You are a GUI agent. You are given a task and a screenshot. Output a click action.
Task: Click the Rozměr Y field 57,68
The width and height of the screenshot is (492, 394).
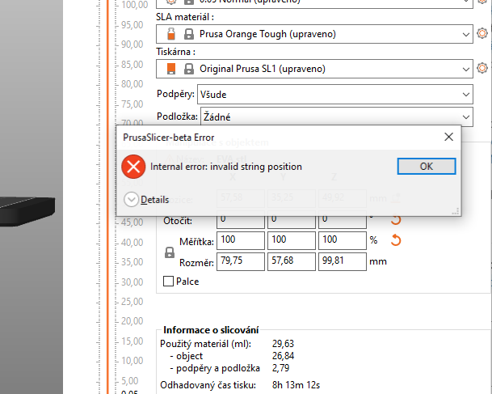[x=292, y=261]
